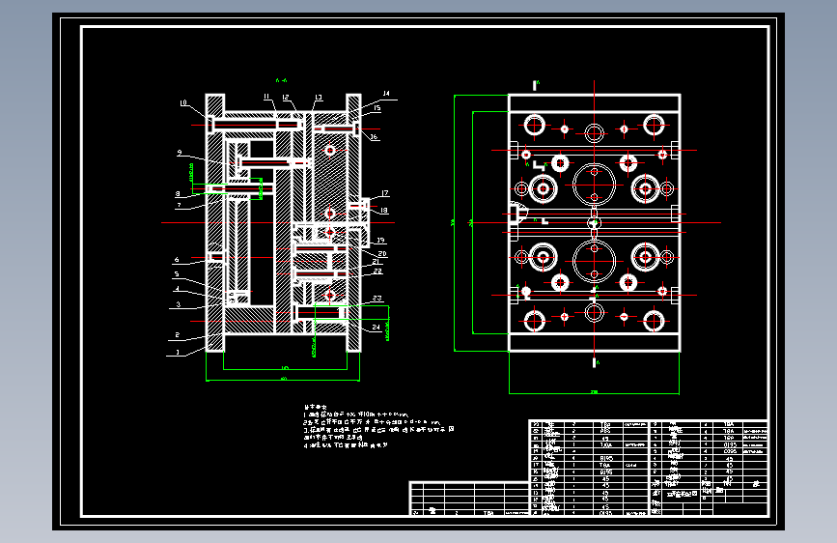Click part callout number 2
The width and height of the screenshot is (837, 543).
[178, 335]
